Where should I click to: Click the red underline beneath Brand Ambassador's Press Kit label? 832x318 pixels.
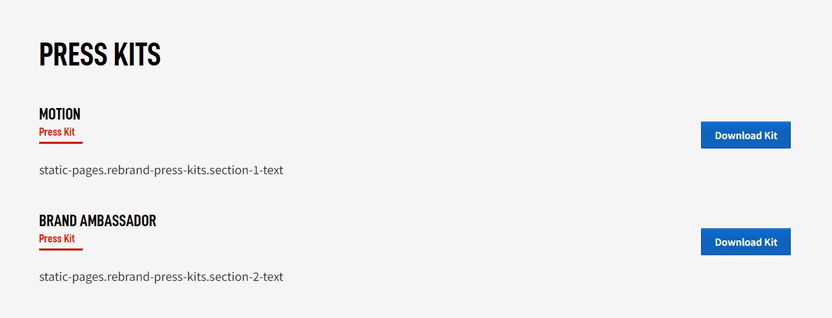click(x=61, y=249)
